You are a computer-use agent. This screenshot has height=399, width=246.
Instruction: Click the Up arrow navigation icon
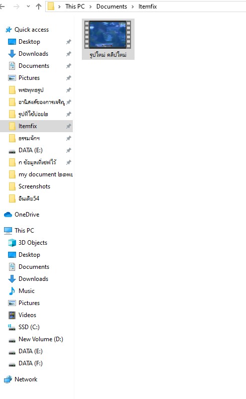pos(39,7)
